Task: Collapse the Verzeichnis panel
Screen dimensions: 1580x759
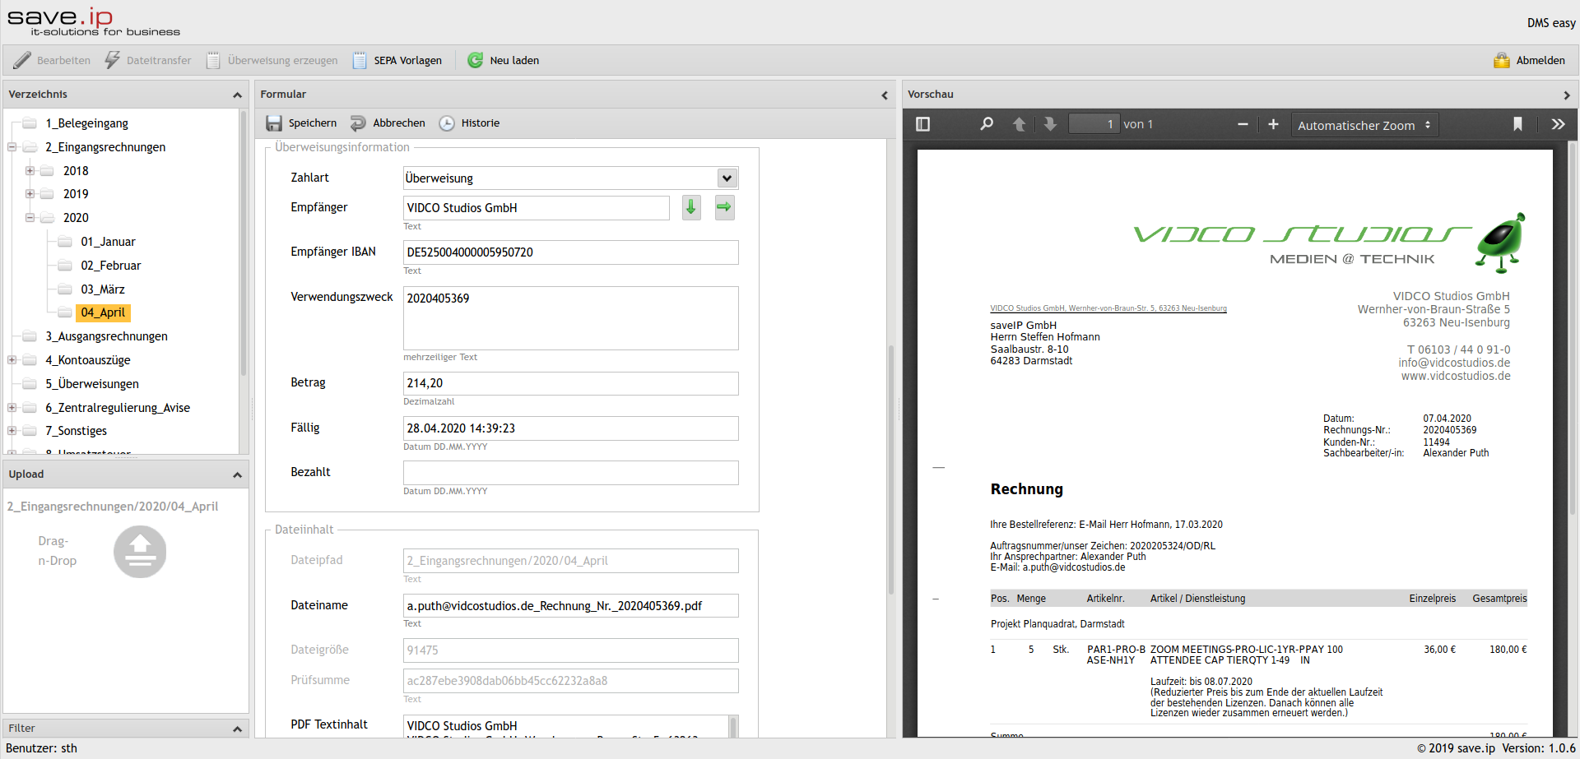Action: 237,95
